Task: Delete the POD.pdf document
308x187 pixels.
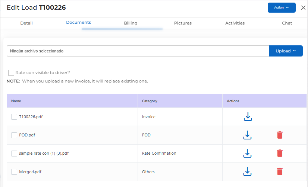Action: coord(280,135)
